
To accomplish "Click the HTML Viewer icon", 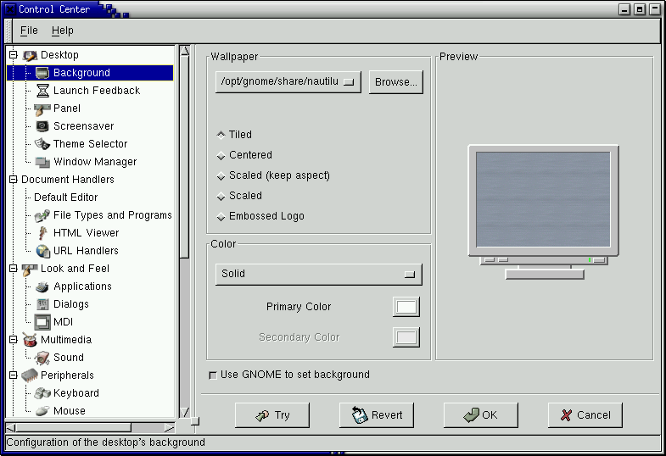I will point(42,233).
